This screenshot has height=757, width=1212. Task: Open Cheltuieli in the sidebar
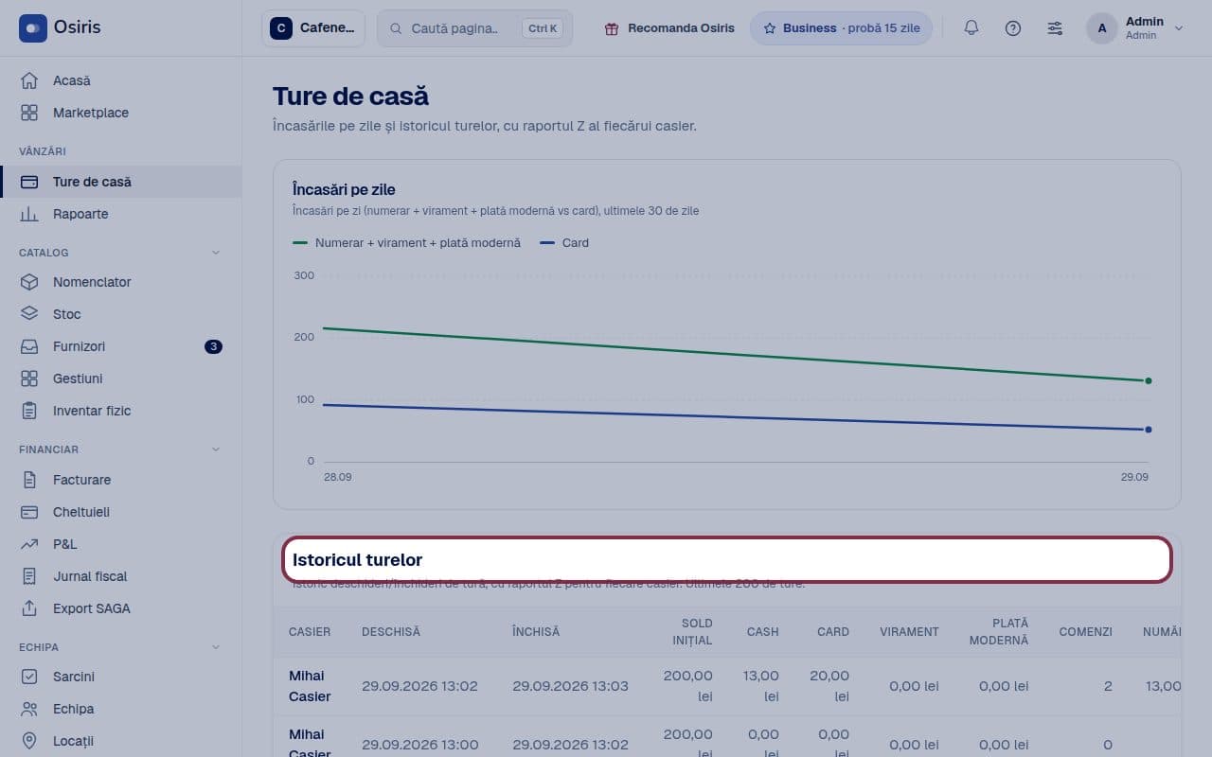121,512
